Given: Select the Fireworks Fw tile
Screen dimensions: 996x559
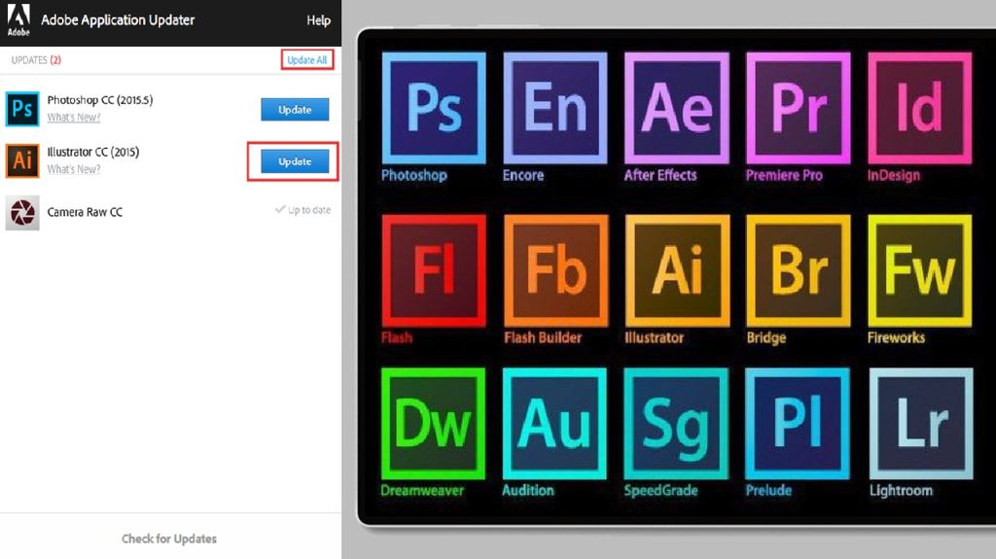Looking at the screenshot, I should tap(920, 270).
